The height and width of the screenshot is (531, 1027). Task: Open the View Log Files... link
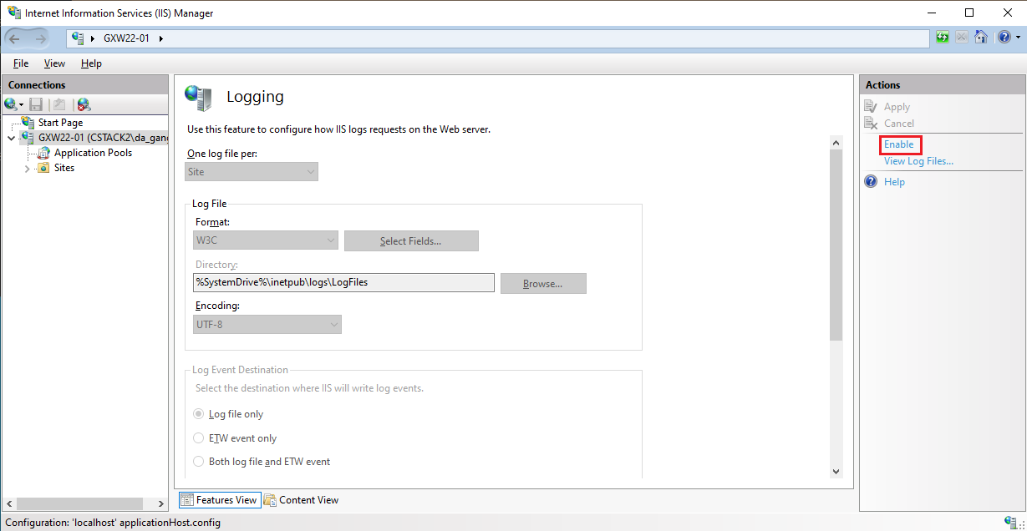click(918, 161)
